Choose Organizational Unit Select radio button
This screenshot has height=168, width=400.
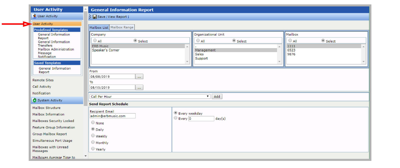point(234,40)
